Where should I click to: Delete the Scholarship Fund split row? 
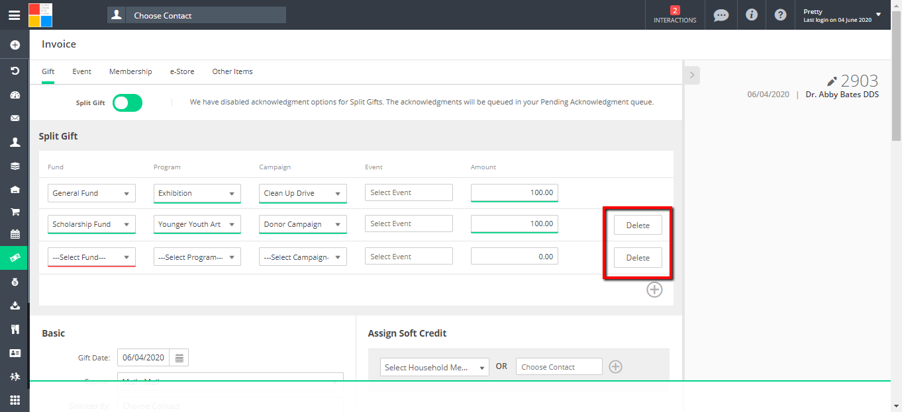[x=638, y=226]
